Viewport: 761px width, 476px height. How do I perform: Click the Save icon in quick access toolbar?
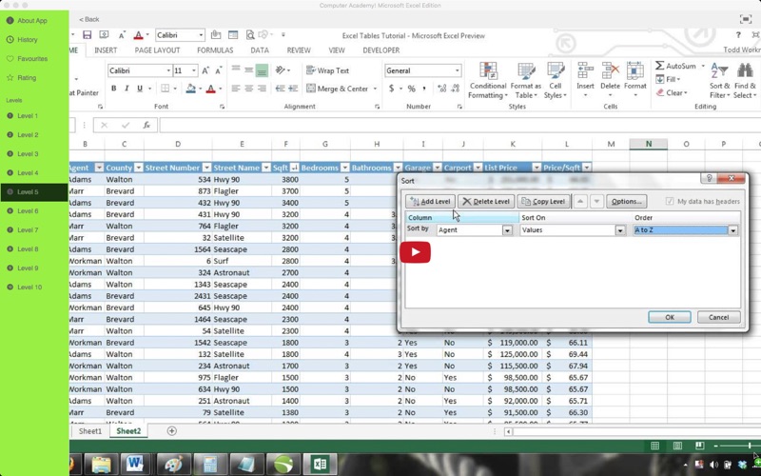[x=87, y=35]
